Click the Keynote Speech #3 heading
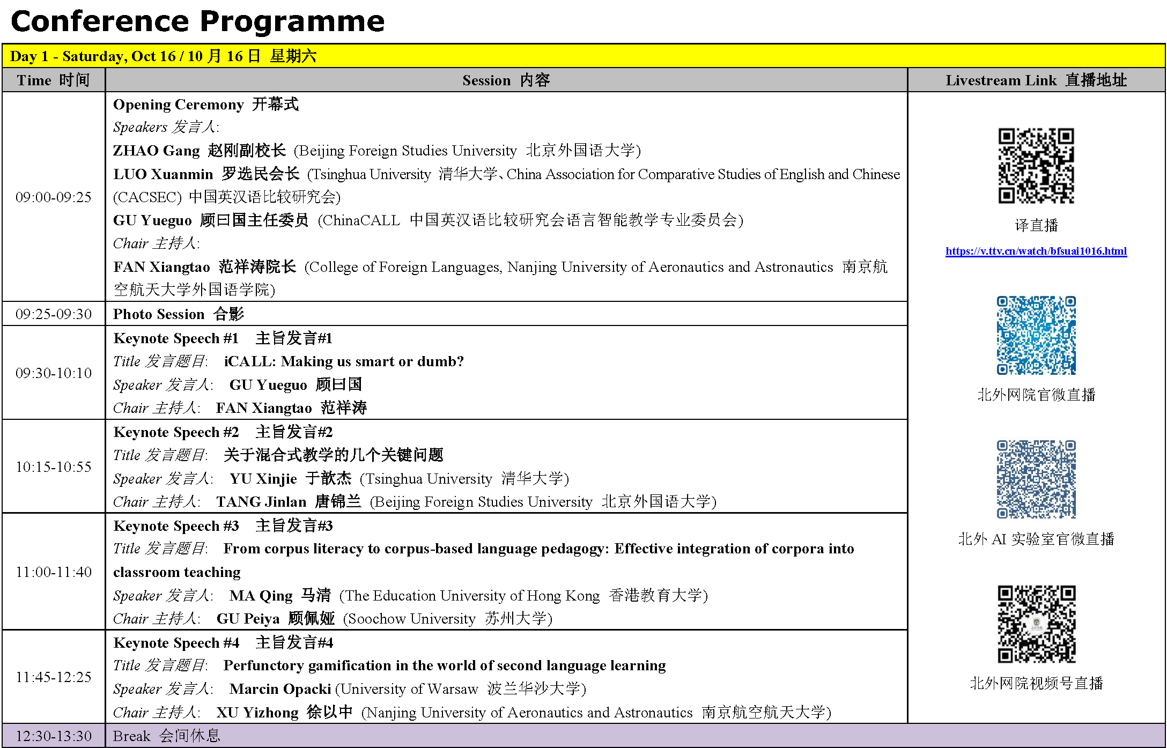 tap(223, 525)
